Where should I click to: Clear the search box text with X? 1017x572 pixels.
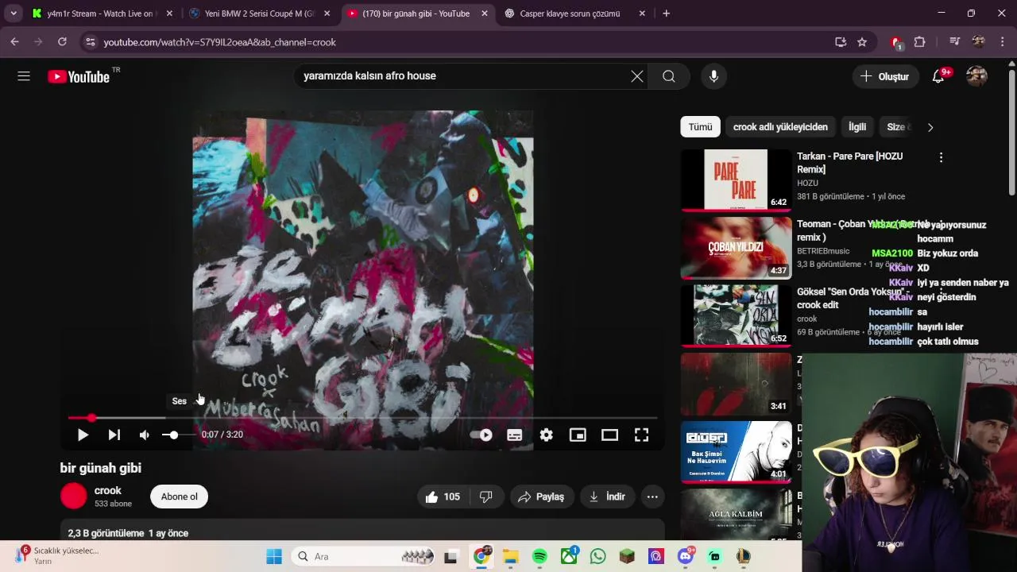coord(637,76)
